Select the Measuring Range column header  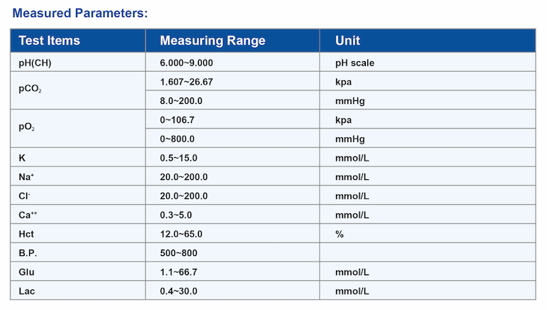pyautogui.click(x=212, y=41)
